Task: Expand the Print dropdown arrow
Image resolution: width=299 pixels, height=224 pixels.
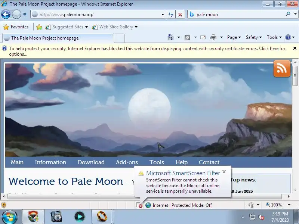Action: [x=221, y=37]
